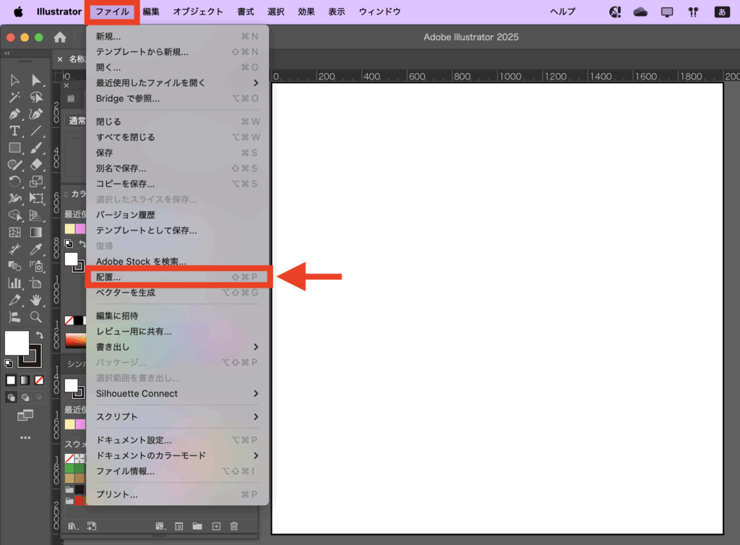Image resolution: width=740 pixels, height=545 pixels.
Task: Choose the Column Graph tool
Action: pyautogui.click(x=14, y=283)
